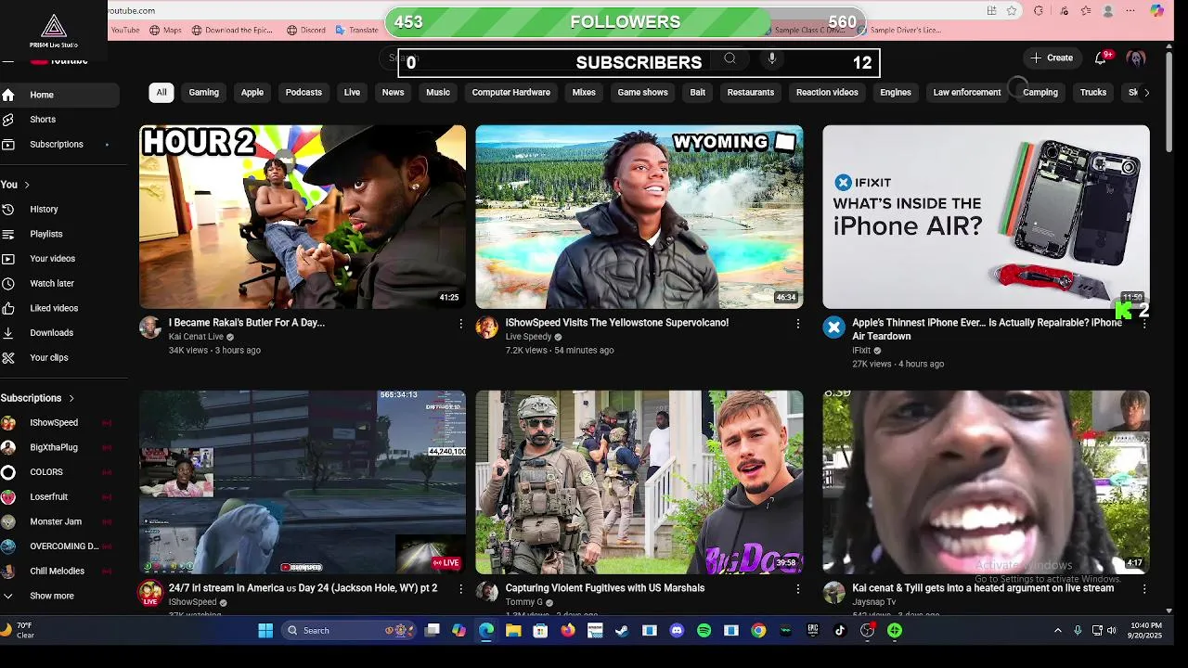Screen dimensions: 1188x668
Task: Expand the You section chevron
Action: (x=27, y=185)
